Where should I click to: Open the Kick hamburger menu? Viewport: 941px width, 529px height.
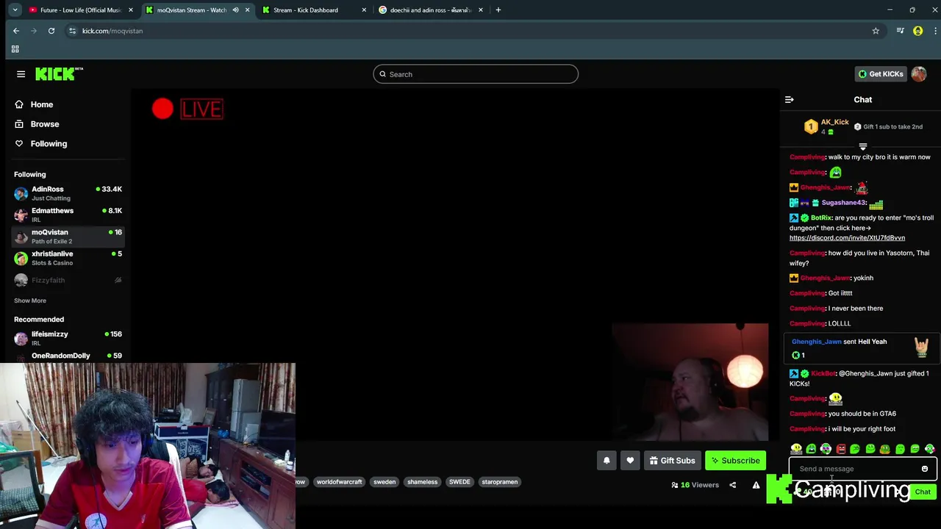click(21, 74)
